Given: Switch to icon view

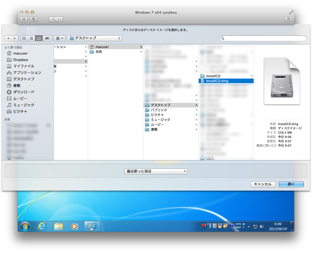Looking at the screenshot, I should [24, 38].
